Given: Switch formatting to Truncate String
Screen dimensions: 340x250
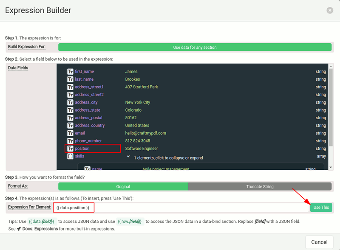Looking at the screenshot, I should pos(261,186).
